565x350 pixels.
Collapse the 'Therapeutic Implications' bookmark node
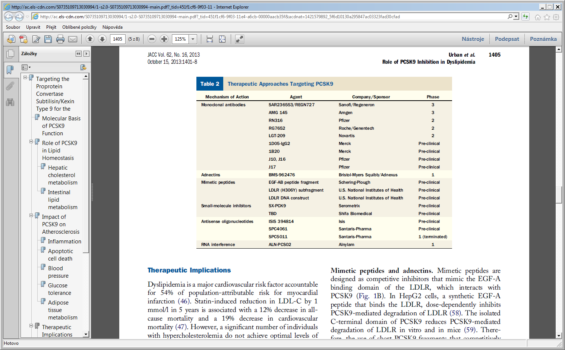coord(31,326)
